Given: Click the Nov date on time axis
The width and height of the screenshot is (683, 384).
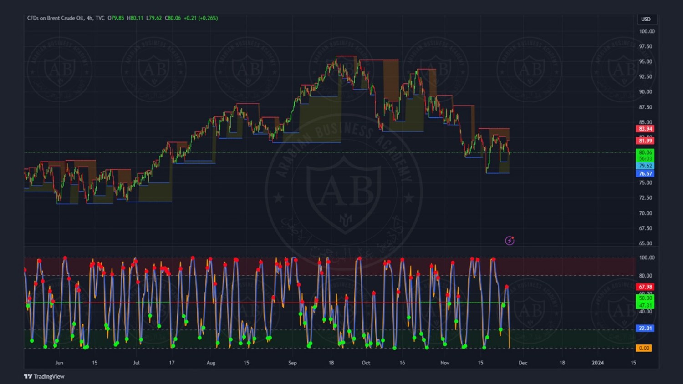Looking at the screenshot, I should [x=445, y=363].
